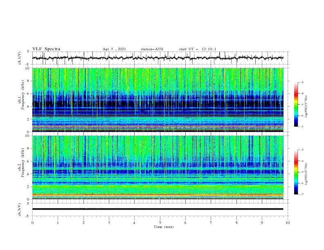Click the ch.2 frequency axis "6" tick label

click(29, 161)
